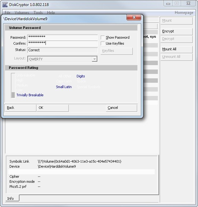Click the Small Latin character class label

(64, 87)
